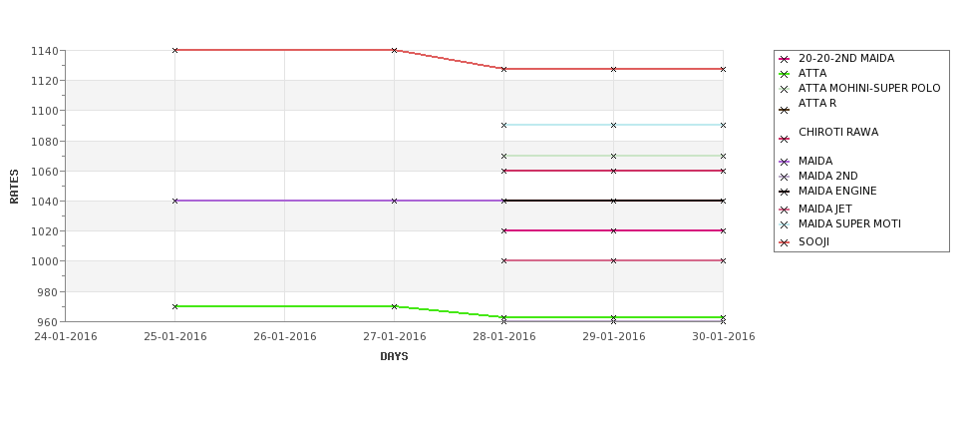Image resolution: width=972 pixels, height=428 pixels.
Task: Click the 1100 y-axis tick label
Action: 44,111
